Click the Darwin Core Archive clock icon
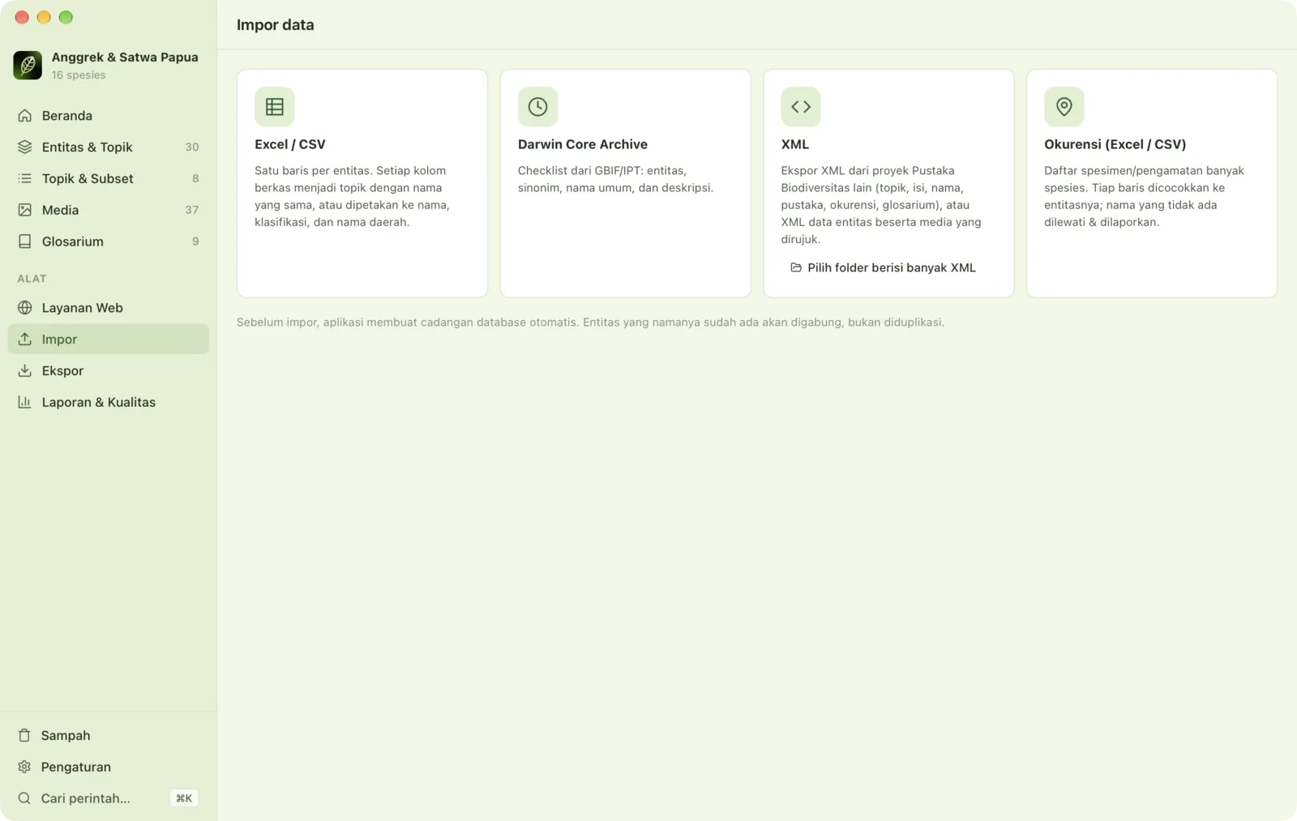Viewport: 1297px width, 821px height. [x=537, y=106]
